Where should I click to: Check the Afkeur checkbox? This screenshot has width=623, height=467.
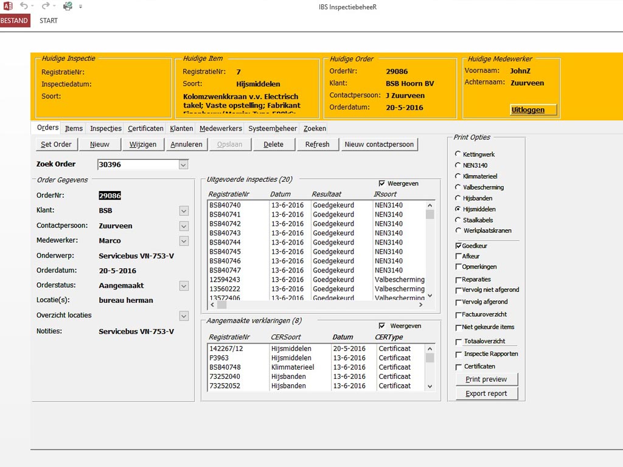(459, 256)
